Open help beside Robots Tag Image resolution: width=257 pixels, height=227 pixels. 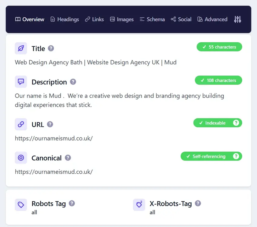pyautogui.click(x=72, y=203)
